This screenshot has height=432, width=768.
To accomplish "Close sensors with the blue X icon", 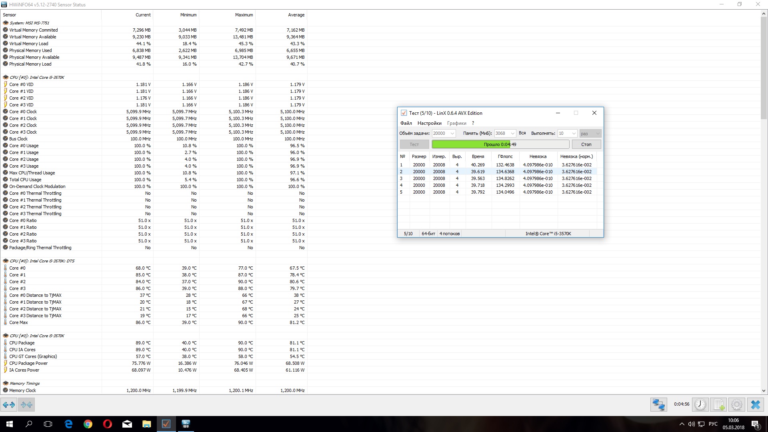I will click(755, 405).
